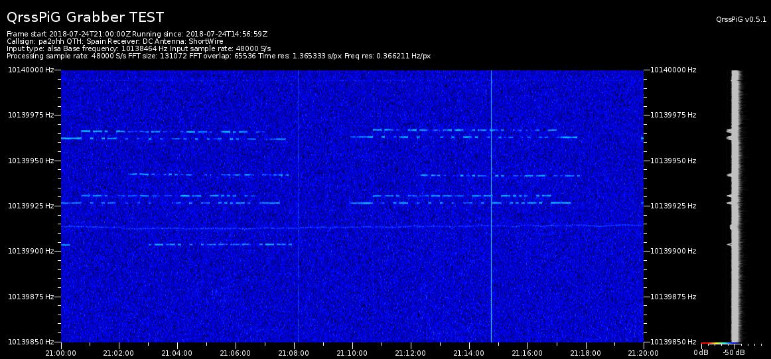
Task: Click the rainbow dB color scale bar
Action: click(x=721, y=343)
